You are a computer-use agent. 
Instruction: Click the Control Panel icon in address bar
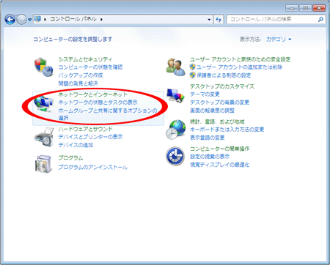pyautogui.click(x=37, y=19)
